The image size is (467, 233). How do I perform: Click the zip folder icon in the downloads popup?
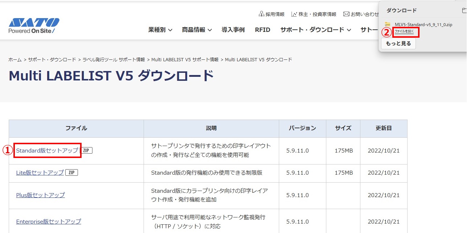coord(388,25)
